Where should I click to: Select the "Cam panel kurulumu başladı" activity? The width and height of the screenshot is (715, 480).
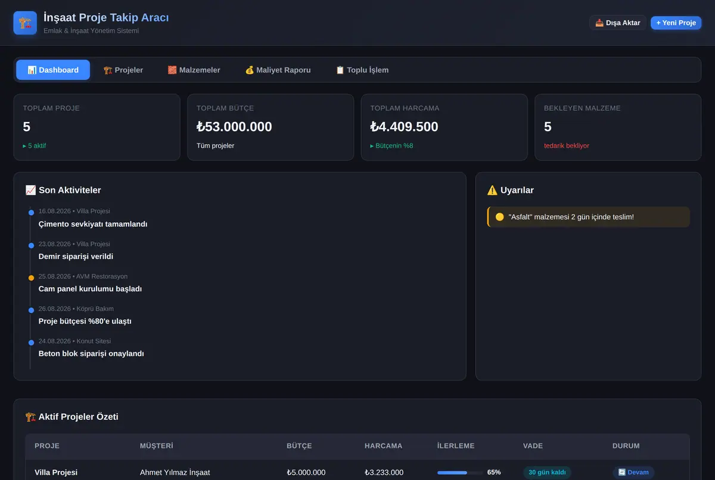90,289
